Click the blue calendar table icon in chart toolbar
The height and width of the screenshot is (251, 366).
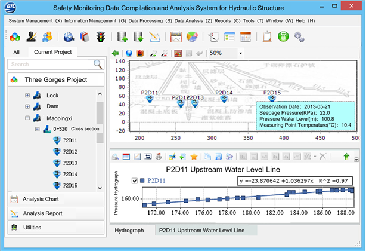click(126, 157)
